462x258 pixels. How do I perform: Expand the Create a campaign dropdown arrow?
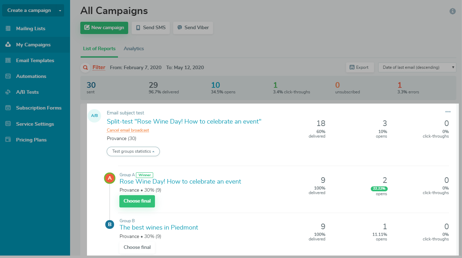[x=60, y=11]
